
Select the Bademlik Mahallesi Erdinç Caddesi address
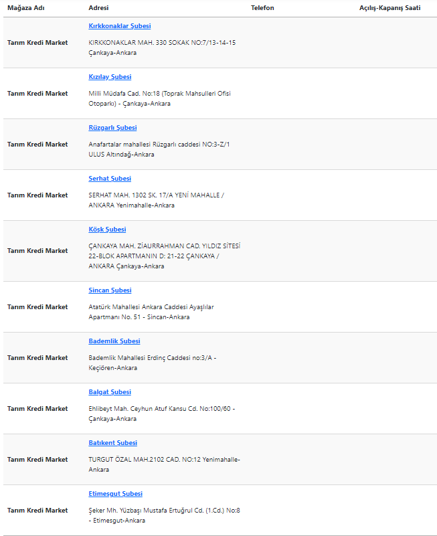tap(153, 363)
